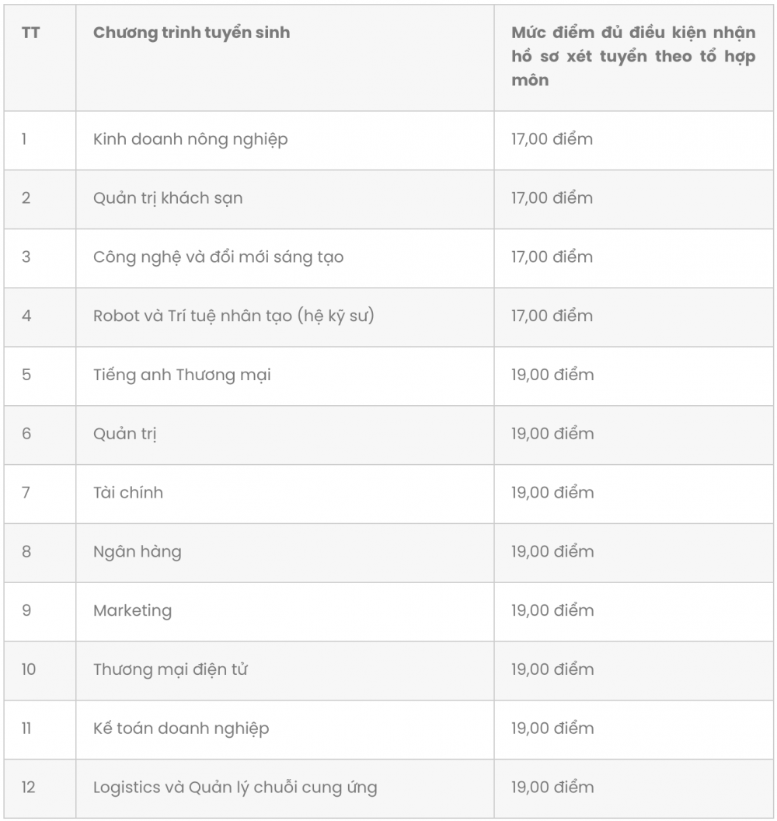Click 'Logistics và Quản lý chuỗi cung ứng'
Screen dimensions: 777x821
click(x=235, y=788)
